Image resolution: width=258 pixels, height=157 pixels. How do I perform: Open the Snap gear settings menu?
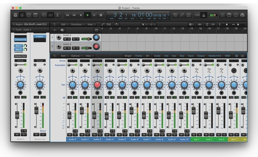pyautogui.click(x=191, y=25)
